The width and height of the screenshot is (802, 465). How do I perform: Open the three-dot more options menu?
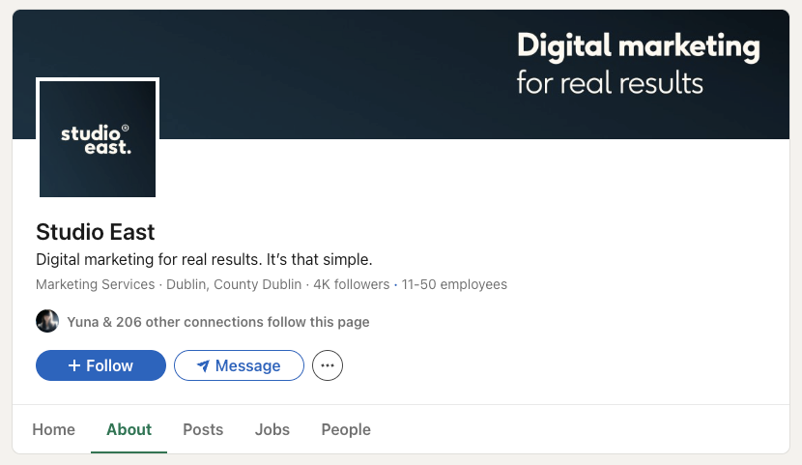(x=328, y=365)
